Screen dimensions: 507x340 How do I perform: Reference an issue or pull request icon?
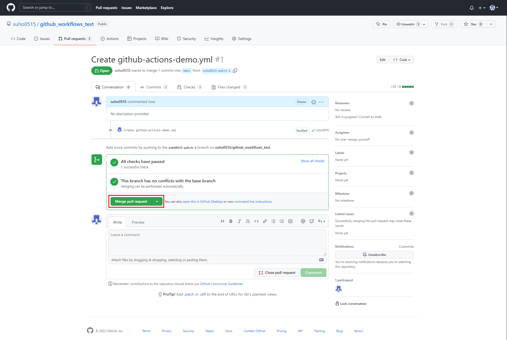(312, 221)
